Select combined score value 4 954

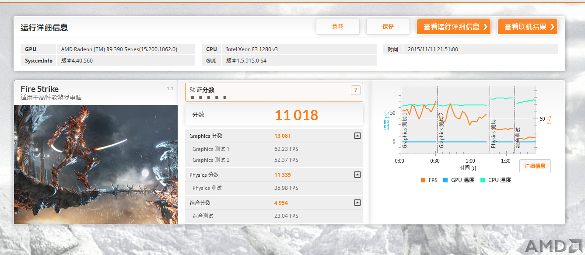tap(281, 203)
